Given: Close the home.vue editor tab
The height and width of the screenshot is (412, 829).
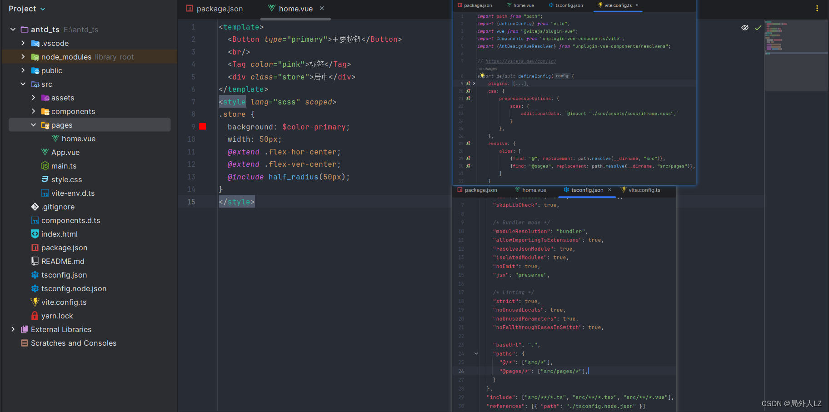Looking at the screenshot, I should (322, 8).
